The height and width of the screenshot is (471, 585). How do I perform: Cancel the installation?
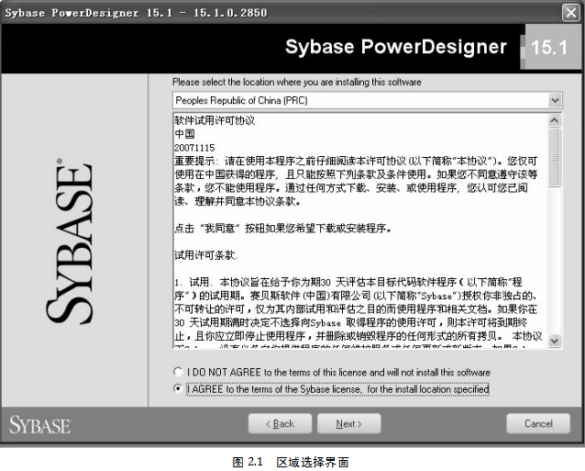[538, 424]
